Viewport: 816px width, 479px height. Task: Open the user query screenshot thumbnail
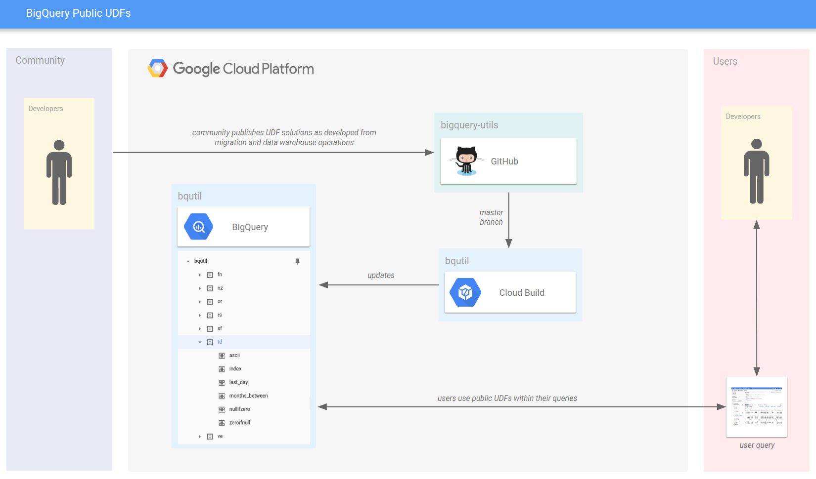click(757, 407)
